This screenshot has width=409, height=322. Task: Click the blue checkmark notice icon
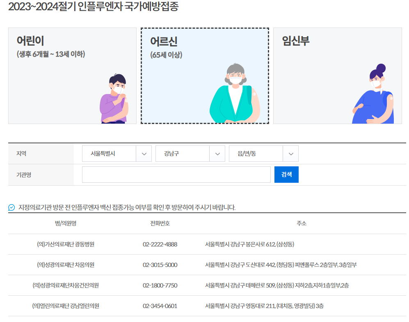click(11, 207)
